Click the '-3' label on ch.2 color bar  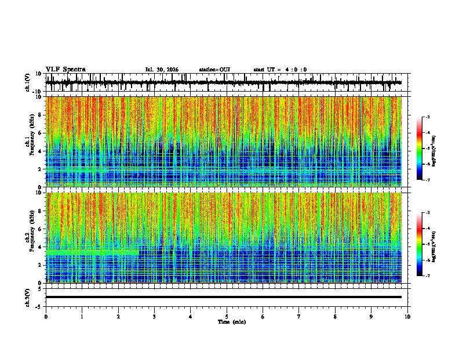(x=428, y=213)
